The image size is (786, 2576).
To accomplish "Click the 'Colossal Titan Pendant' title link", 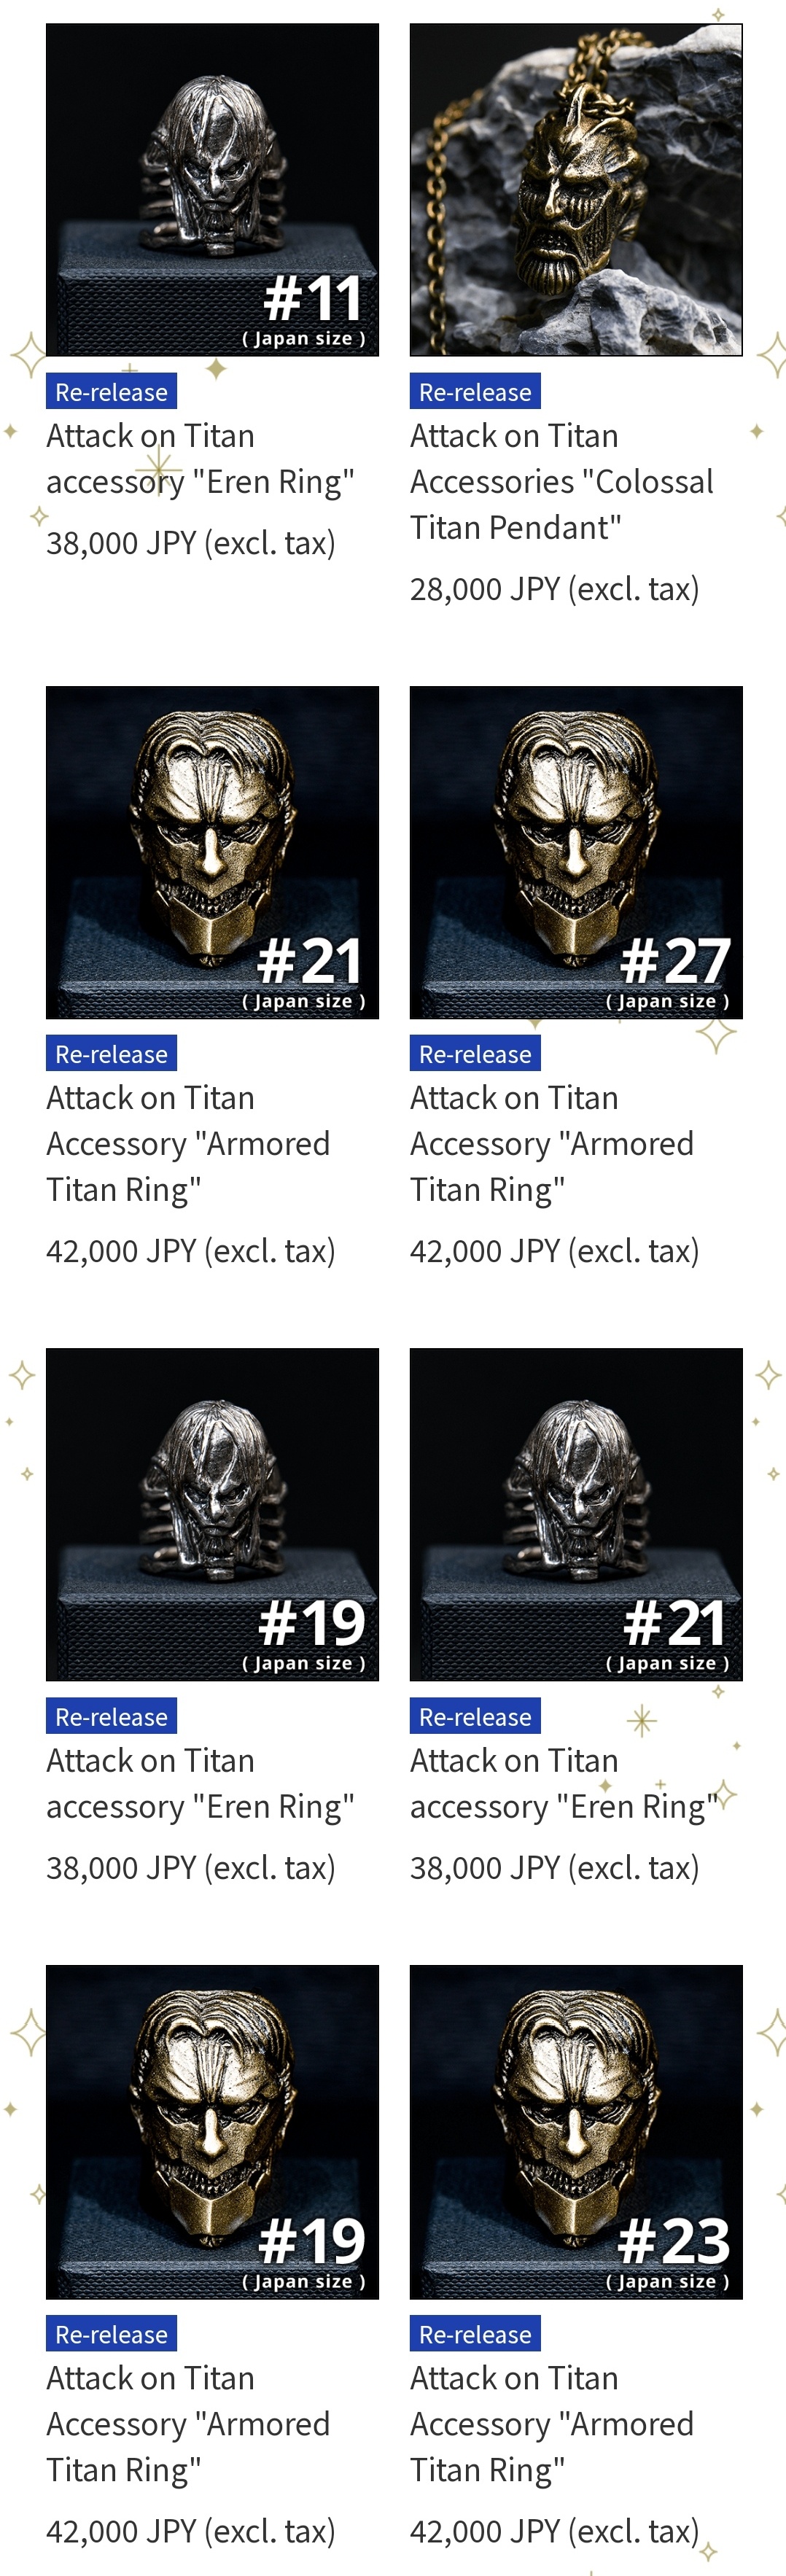I will (x=562, y=482).
